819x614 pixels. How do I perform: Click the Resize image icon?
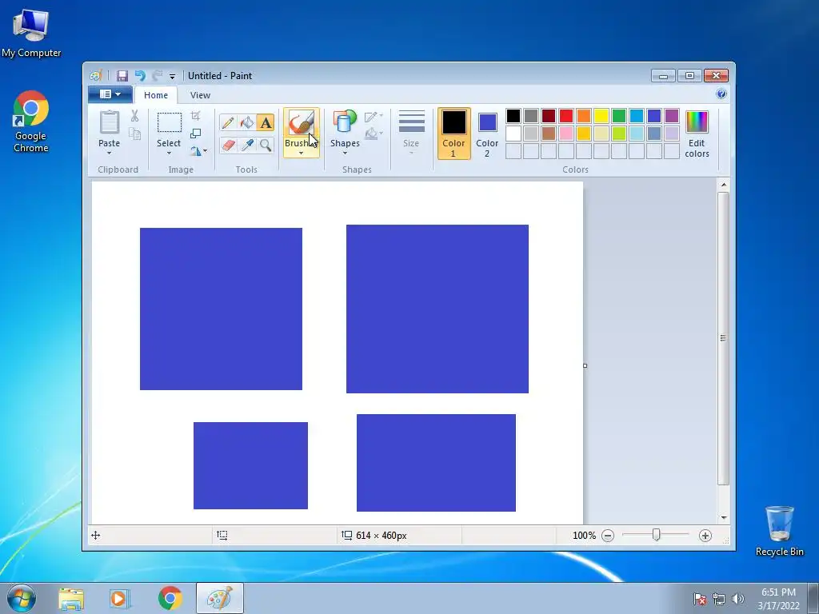pyautogui.click(x=195, y=134)
